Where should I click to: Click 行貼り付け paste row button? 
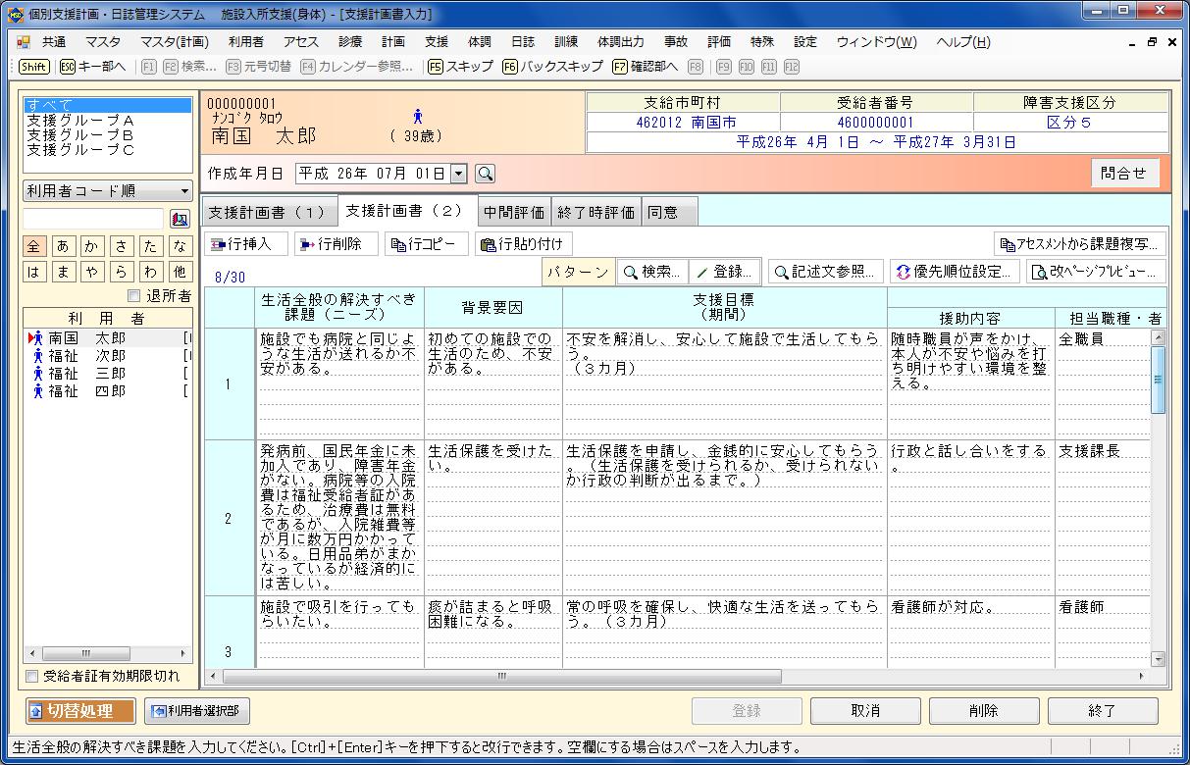(x=523, y=244)
